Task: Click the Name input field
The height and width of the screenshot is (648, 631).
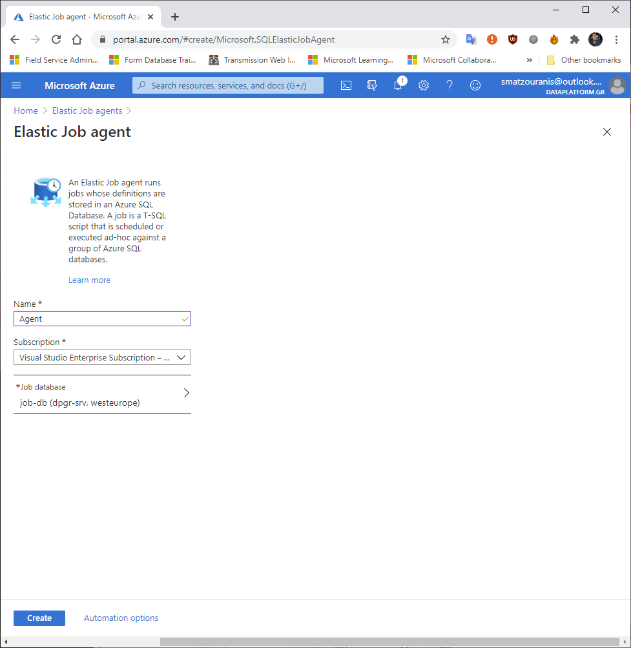Action: [x=102, y=319]
